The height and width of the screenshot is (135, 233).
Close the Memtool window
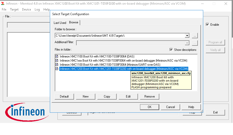(x=226, y=4)
